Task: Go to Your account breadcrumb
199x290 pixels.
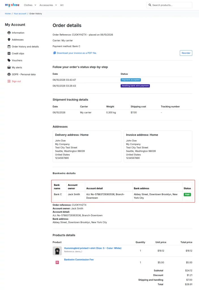Action: coord(20,14)
